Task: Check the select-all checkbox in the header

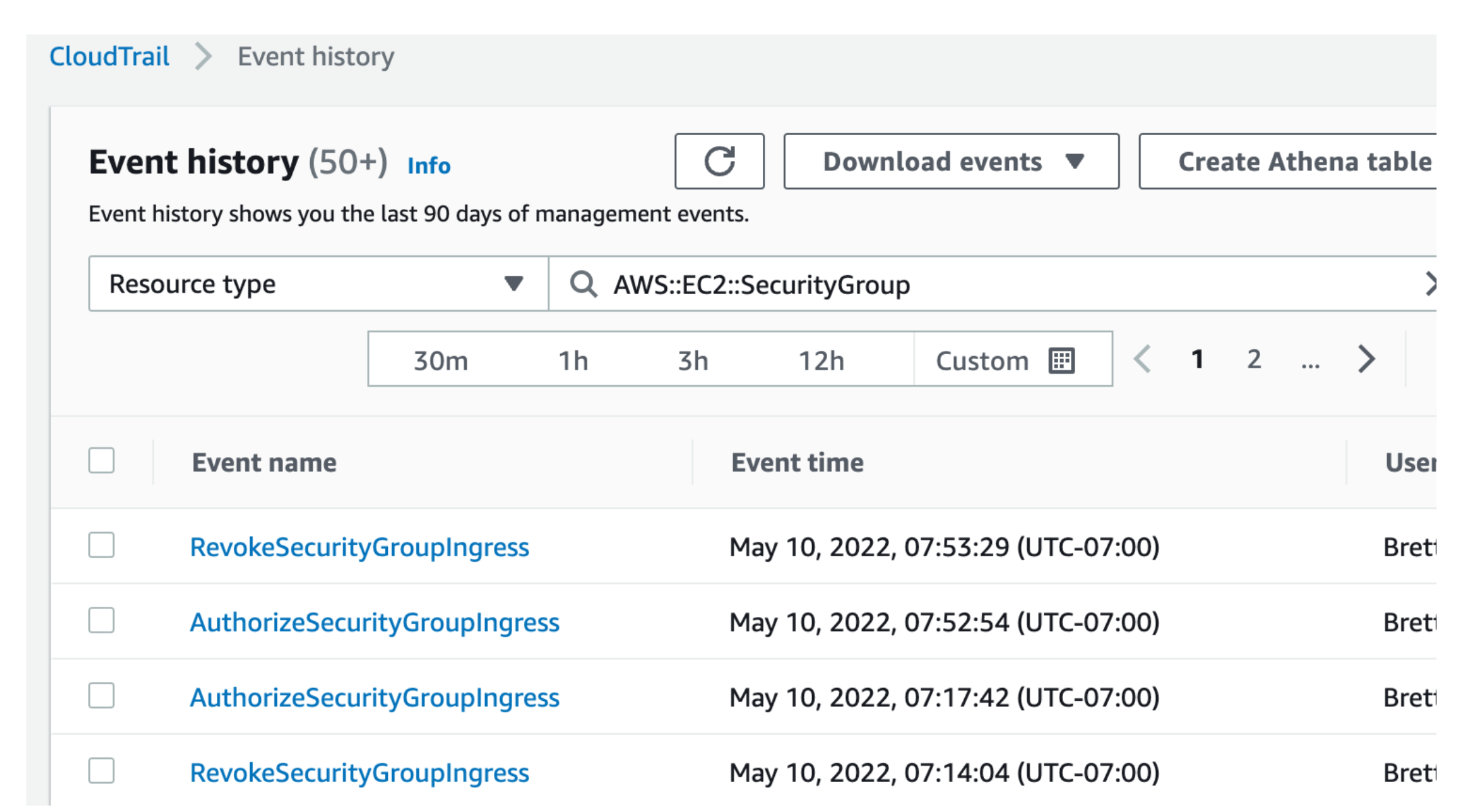Action: tap(101, 462)
